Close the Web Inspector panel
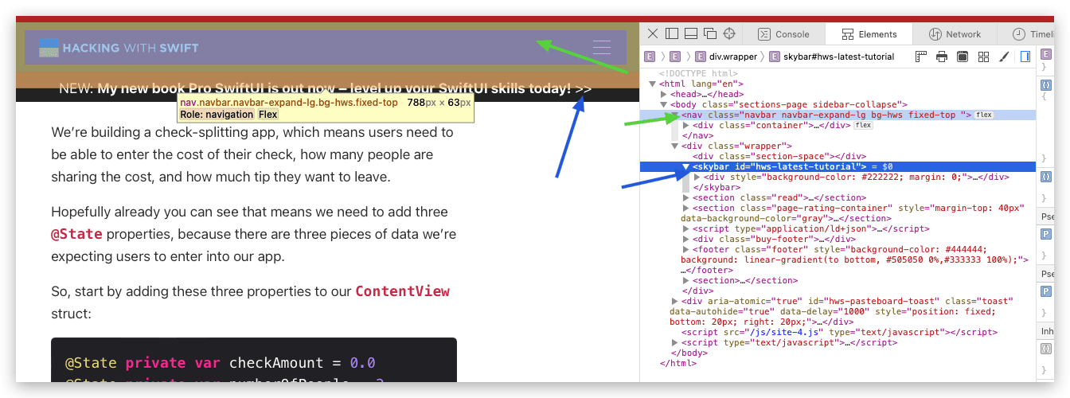The image size is (1070, 398). [653, 33]
